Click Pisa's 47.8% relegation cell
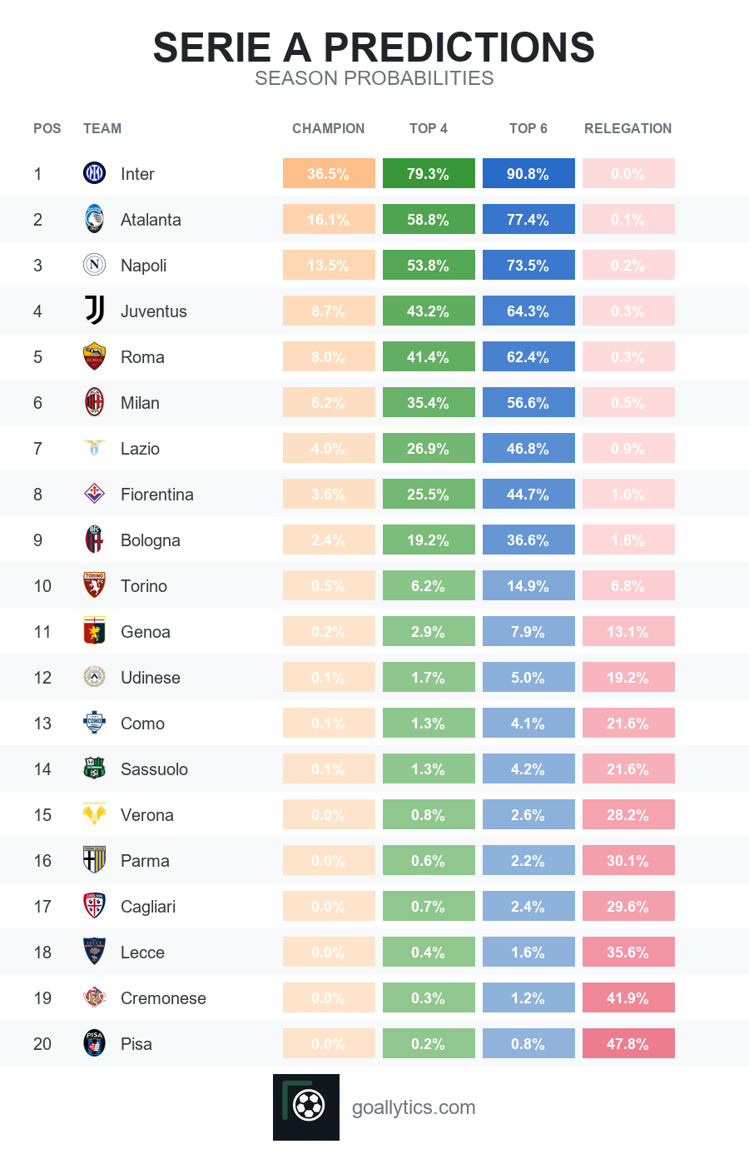 click(x=628, y=1043)
